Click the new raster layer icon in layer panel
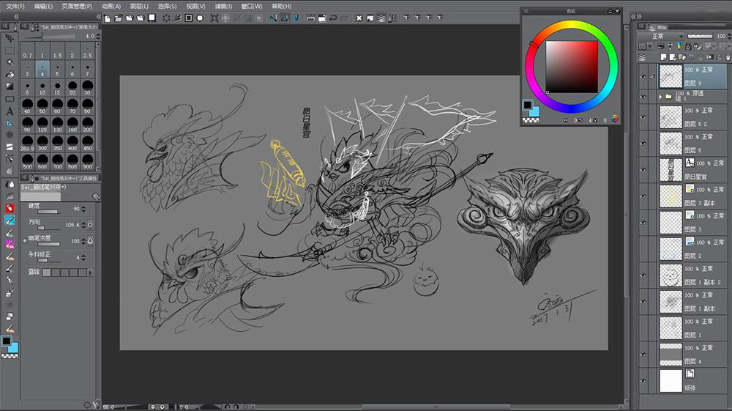 point(663,57)
